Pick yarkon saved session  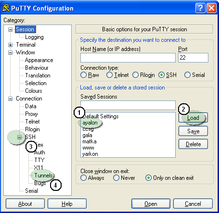(90, 154)
